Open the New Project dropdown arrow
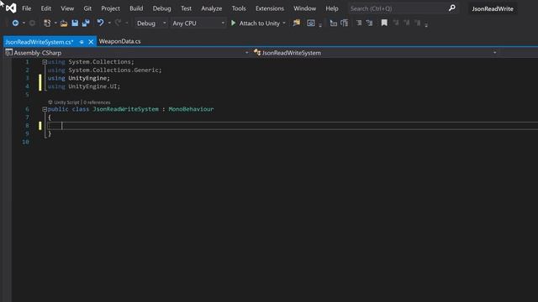 [55, 23]
